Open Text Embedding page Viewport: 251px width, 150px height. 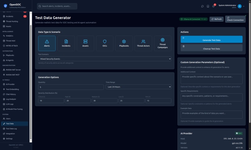[12, 89]
